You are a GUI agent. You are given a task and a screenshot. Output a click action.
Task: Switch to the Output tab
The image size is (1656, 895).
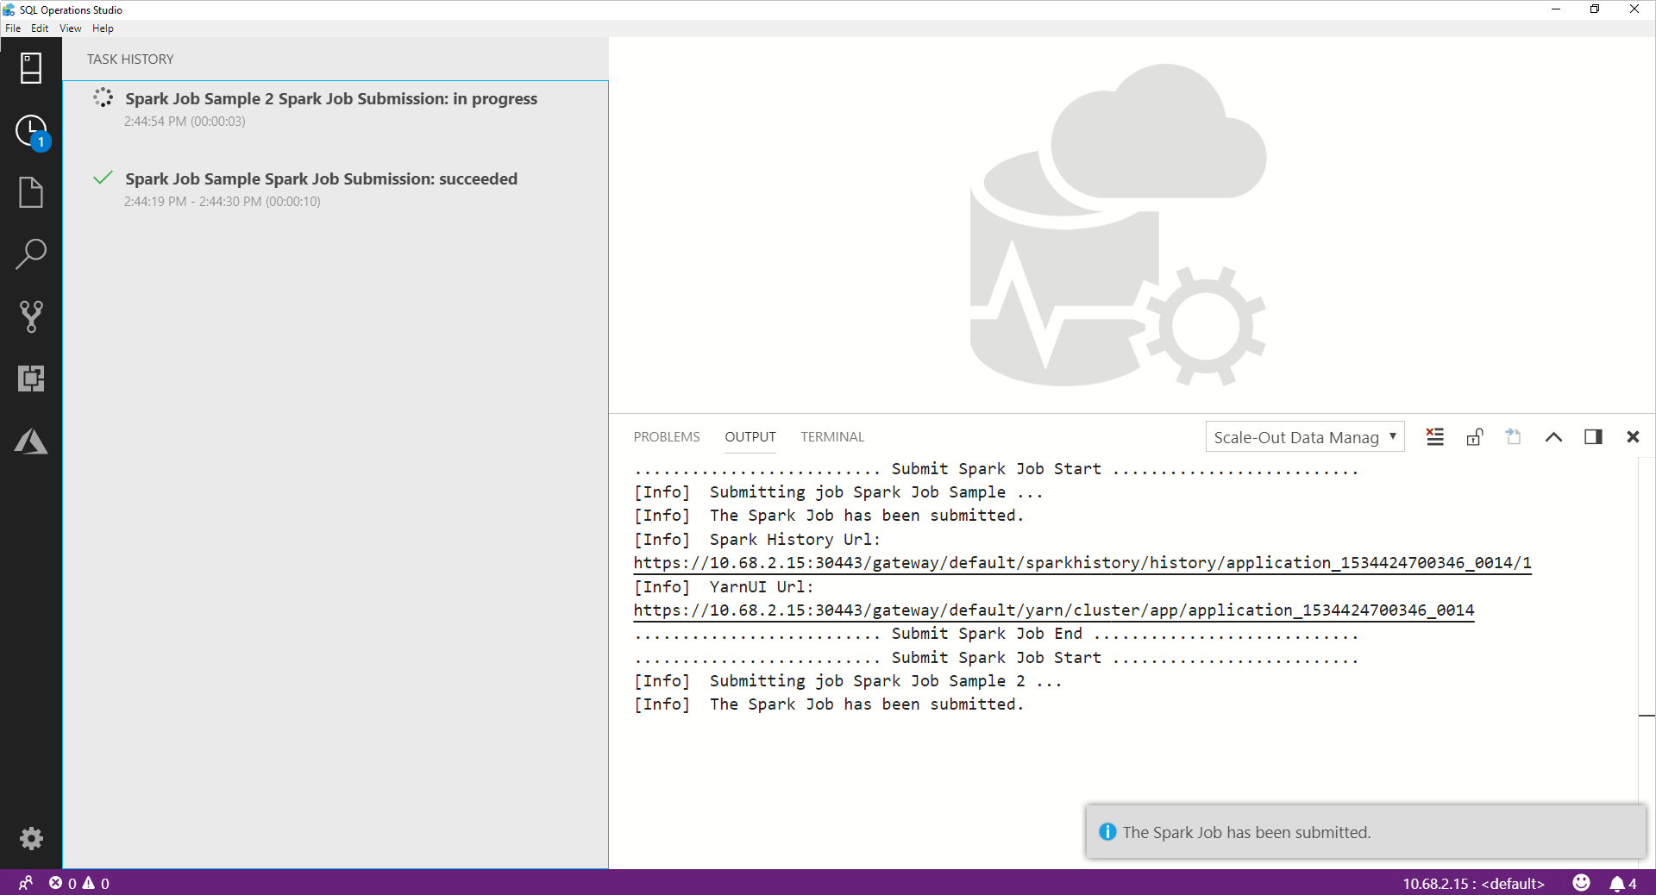point(750,437)
